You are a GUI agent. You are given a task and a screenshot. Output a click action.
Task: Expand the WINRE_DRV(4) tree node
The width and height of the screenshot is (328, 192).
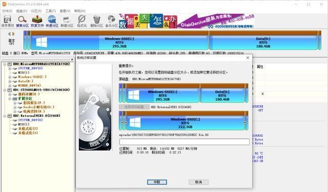[x=10, y=86]
